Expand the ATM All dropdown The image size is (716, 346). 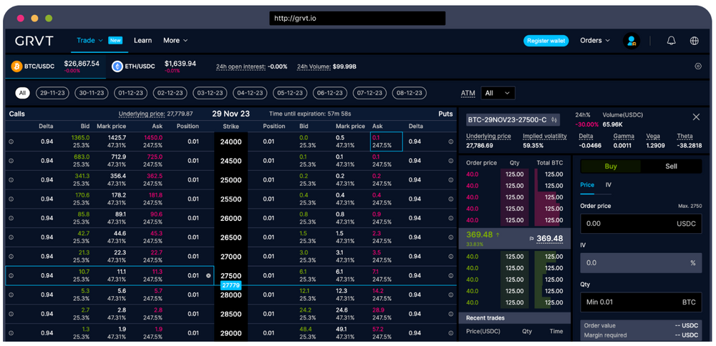(x=498, y=93)
